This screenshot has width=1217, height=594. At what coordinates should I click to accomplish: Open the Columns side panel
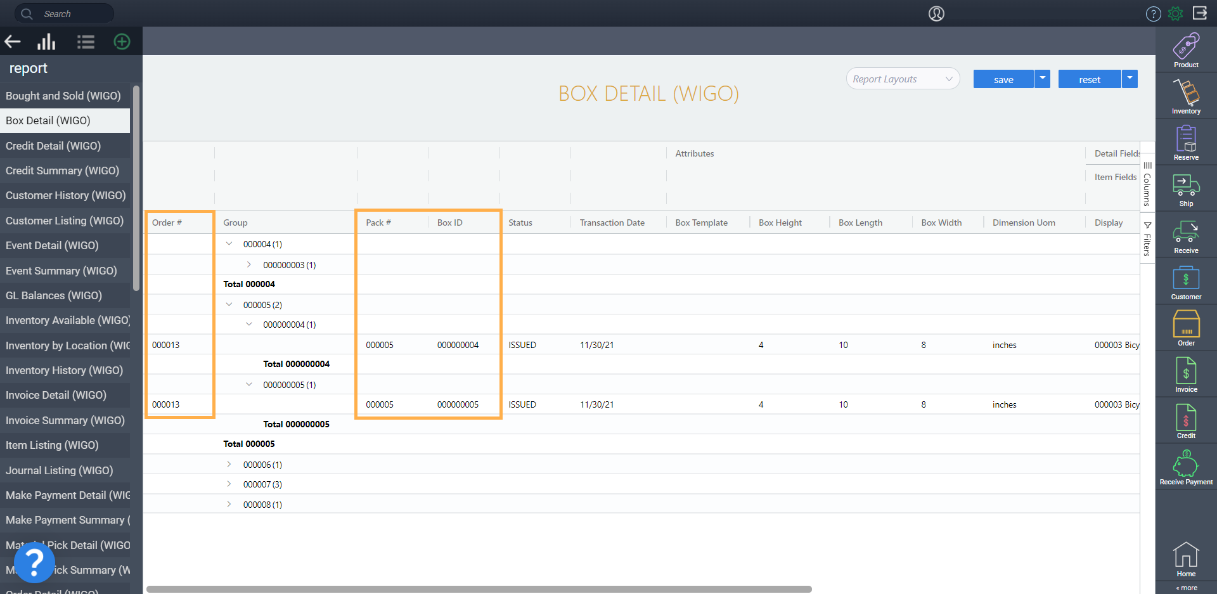(x=1147, y=184)
